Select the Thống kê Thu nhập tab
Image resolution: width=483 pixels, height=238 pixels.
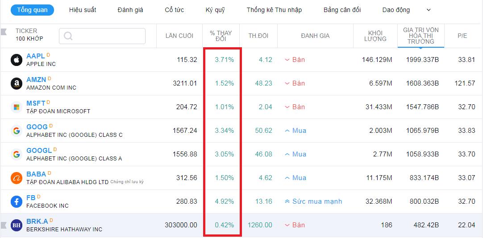274,10
